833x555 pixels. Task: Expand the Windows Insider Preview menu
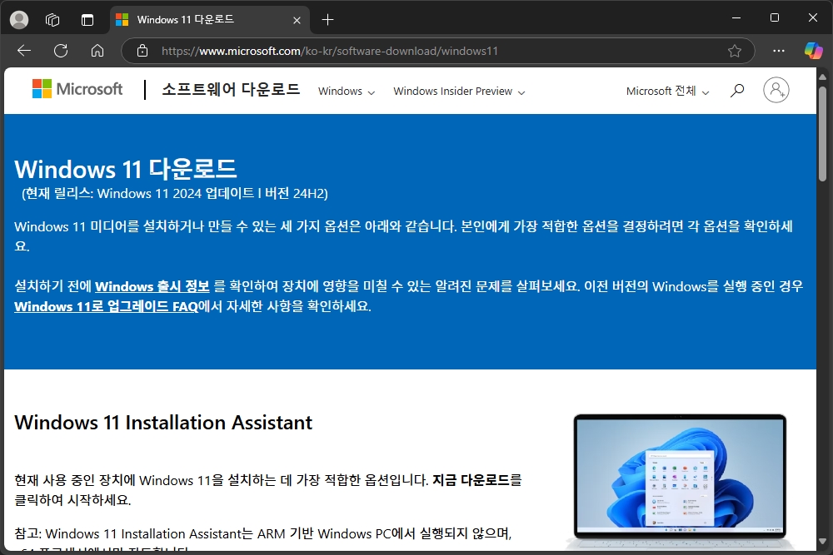tap(459, 92)
